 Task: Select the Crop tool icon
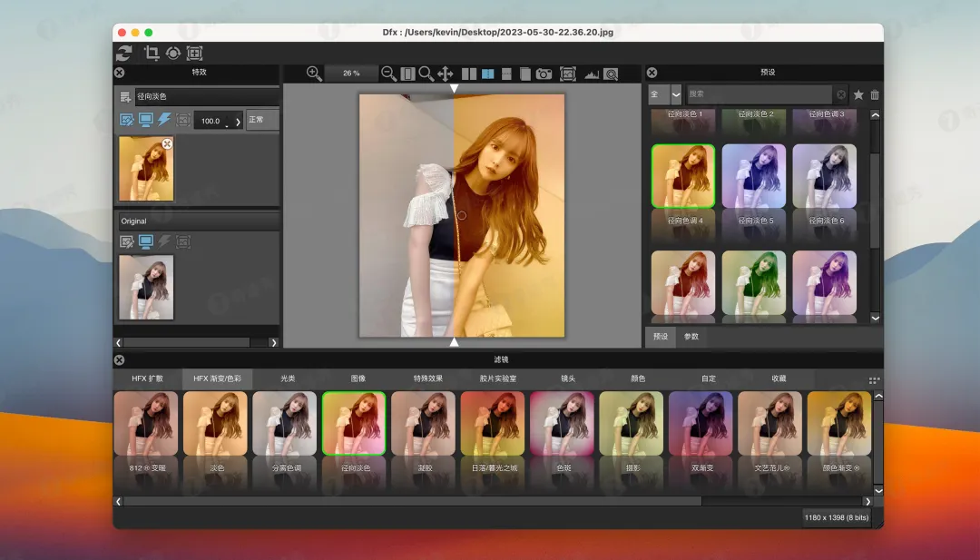click(x=152, y=54)
